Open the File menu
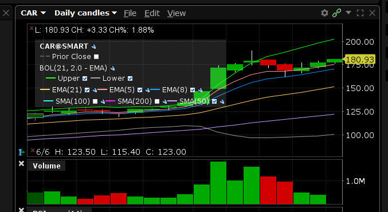Image resolution: width=388 pixels, height=212 pixels. tap(130, 13)
